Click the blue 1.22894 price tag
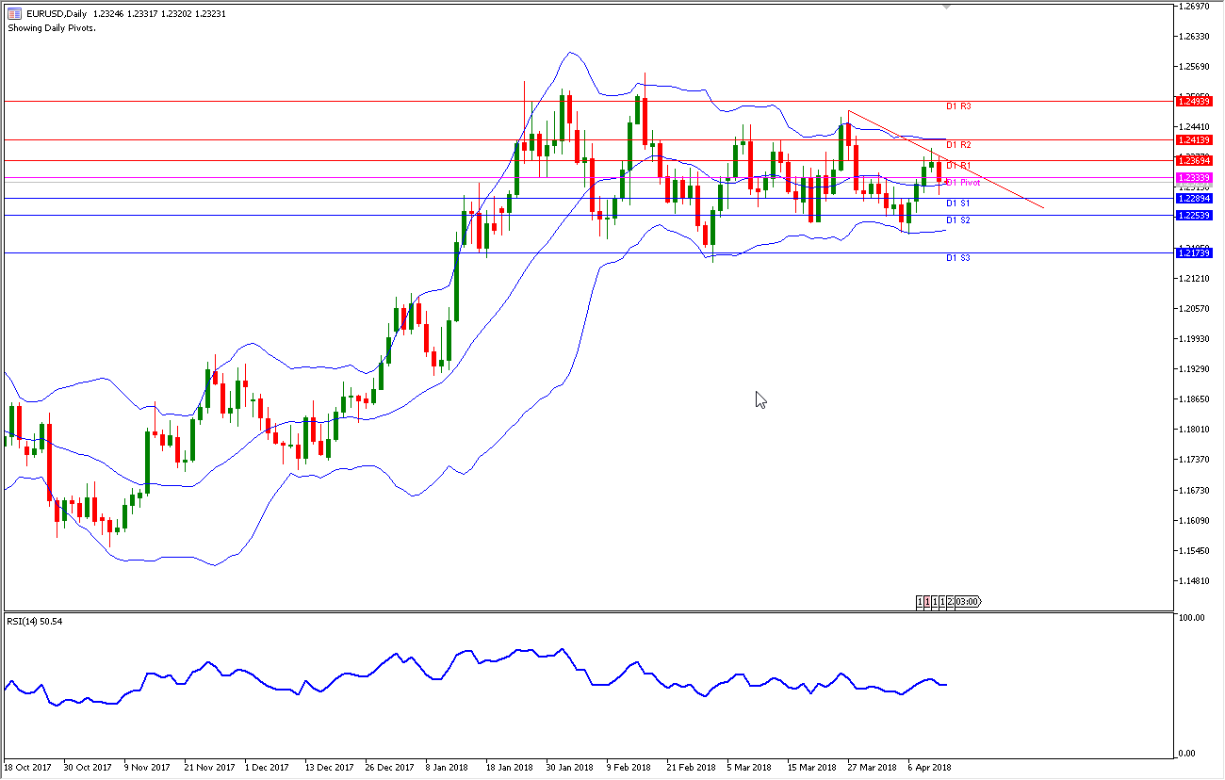The image size is (1225, 780). tap(1194, 199)
